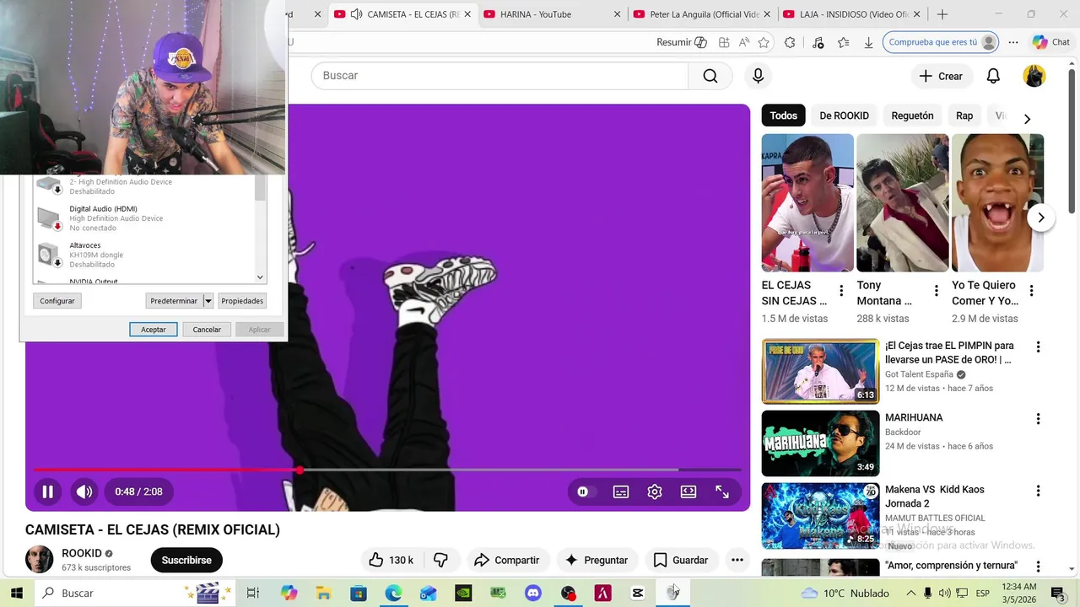Screen dimensions: 1080x607
Task: Open Edge downloads arrow icon
Action: [x=868, y=42]
